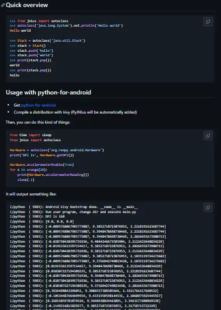Click the println('Hello world') code line
The width and height of the screenshot is (221, 310).
click(66, 26)
